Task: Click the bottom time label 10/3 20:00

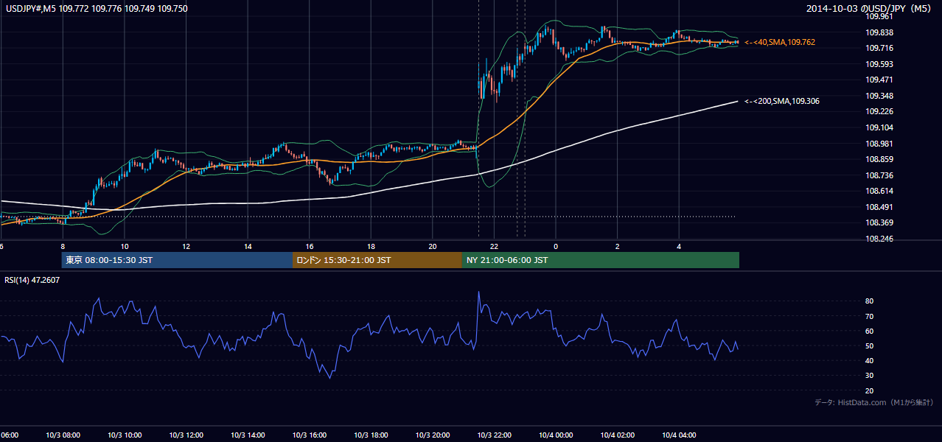Action: point(432,435)
